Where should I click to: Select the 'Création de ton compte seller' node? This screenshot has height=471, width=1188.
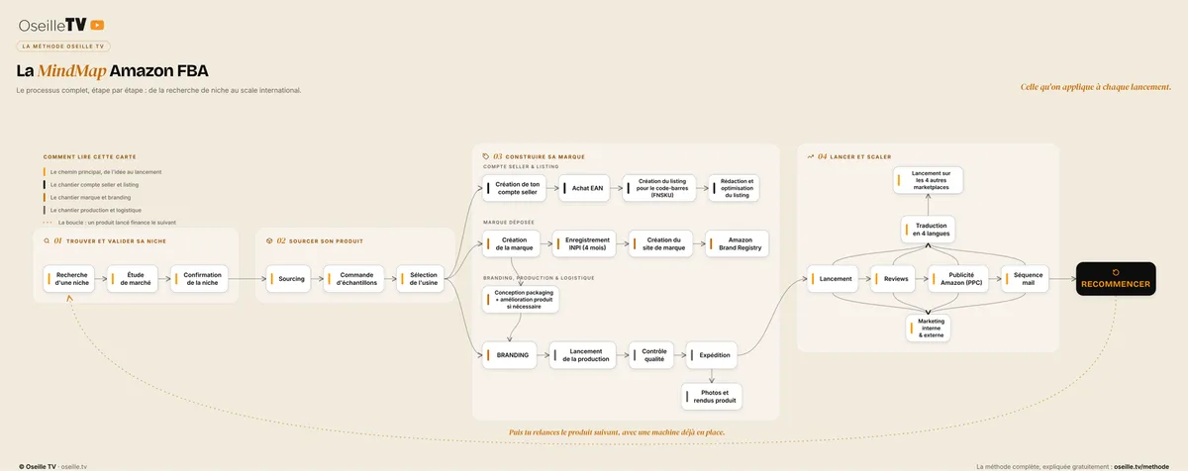point(514,188)
